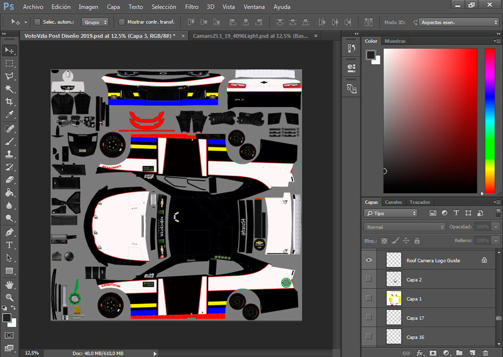Select the Capa 1 layer thumbnail
Image resolution: width=503 pixels, height=357 pixels.
pyautogui.click(x=394, y=298)
